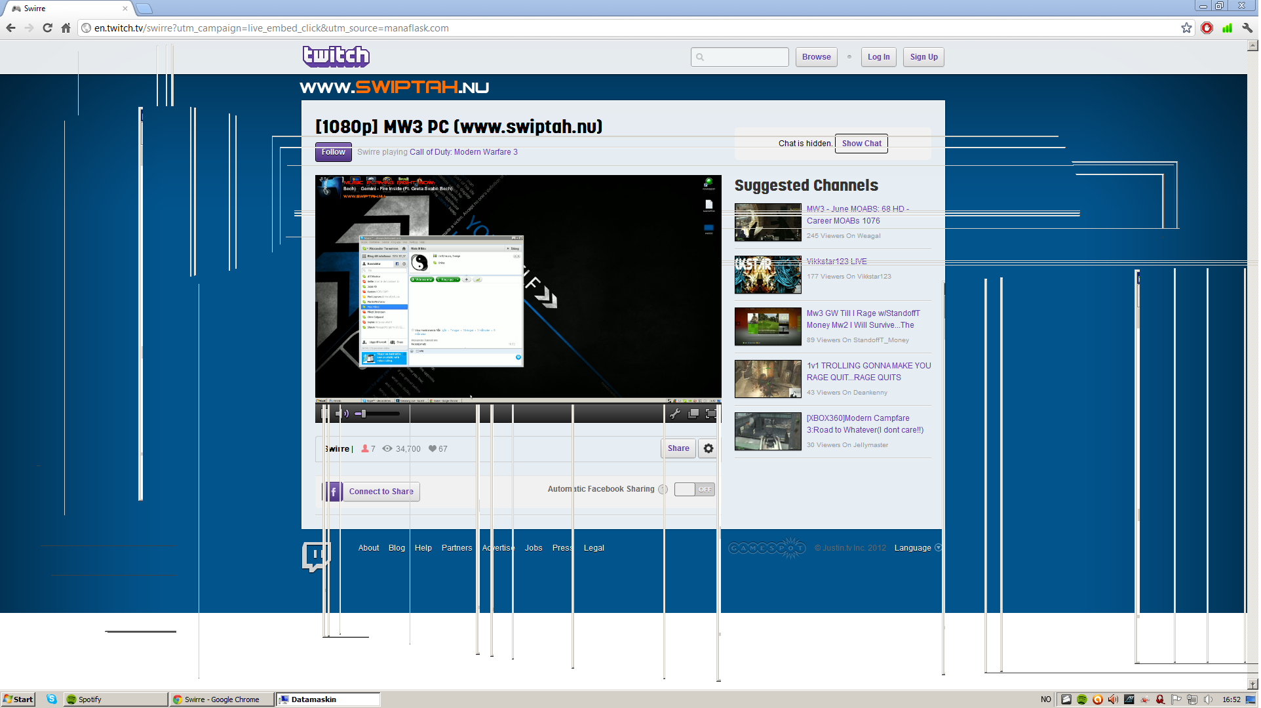This screenshot has width=1261, height=708.
Task: Open 1v1 TROLLING GONNA MAKE YOU channel link
Action: (x=868, y=372)
